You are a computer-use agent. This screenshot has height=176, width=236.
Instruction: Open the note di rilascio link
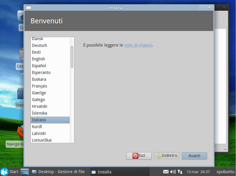point(138,45)
